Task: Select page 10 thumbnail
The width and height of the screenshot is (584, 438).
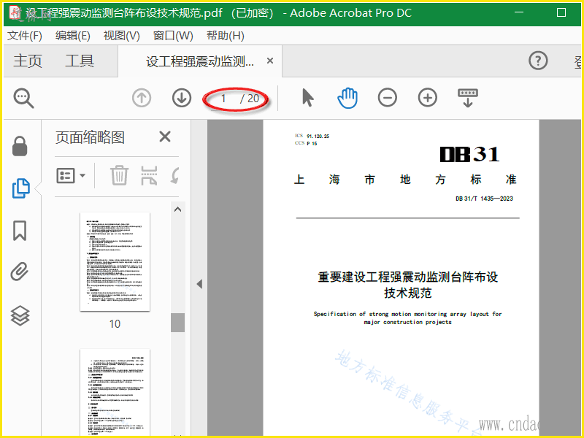Action: coord(115,261)
